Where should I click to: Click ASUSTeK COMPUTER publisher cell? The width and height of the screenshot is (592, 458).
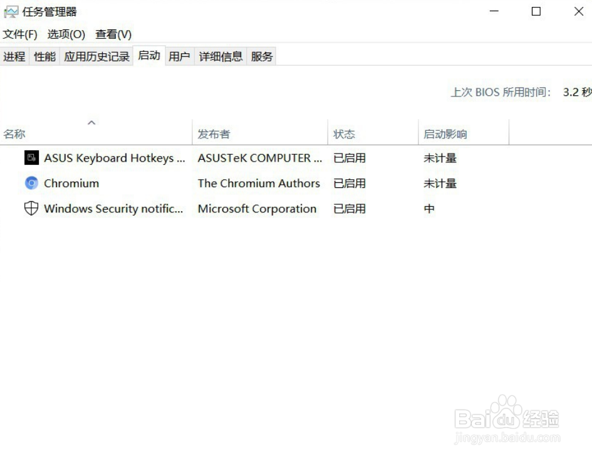(260, 158)
